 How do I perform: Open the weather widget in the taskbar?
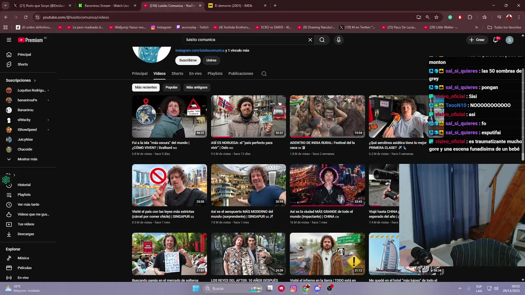pyautogui.click(x=23, y=288)
